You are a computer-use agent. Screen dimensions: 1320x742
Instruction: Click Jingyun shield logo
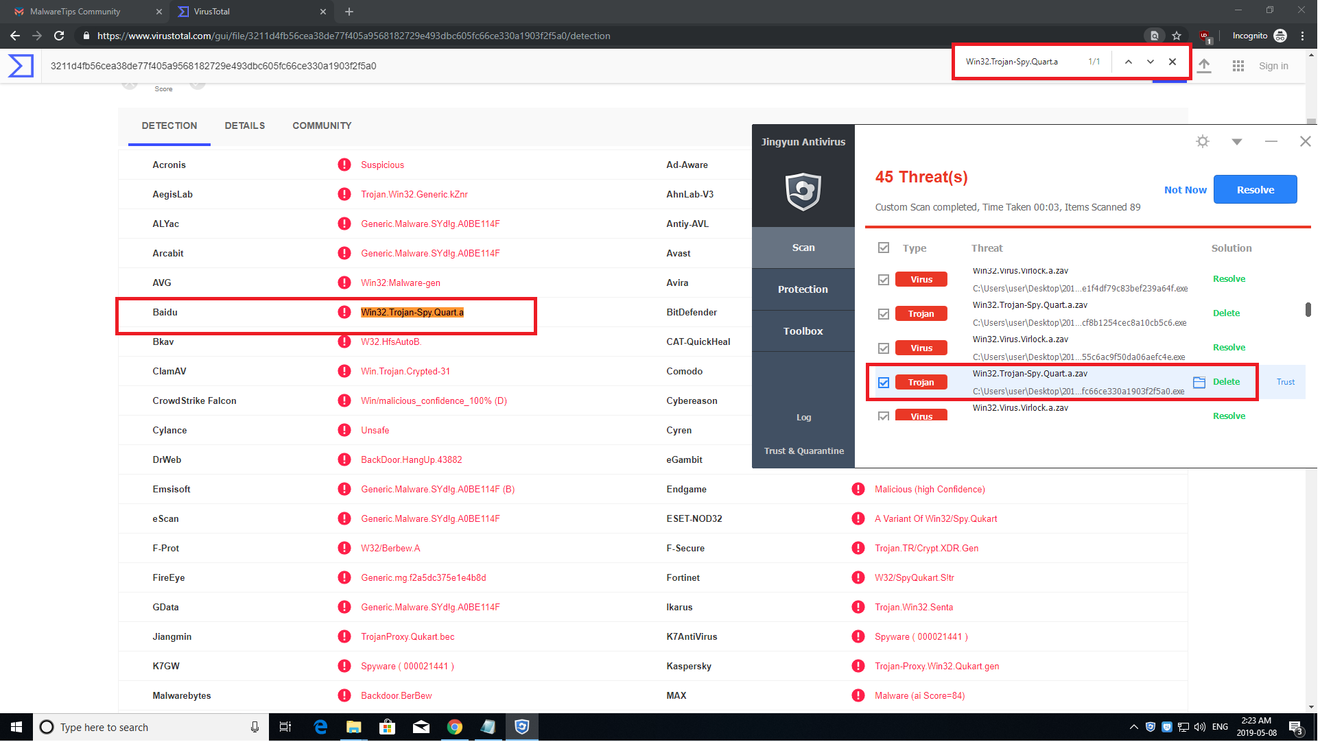pyautogui.click(x=805, y=192)
